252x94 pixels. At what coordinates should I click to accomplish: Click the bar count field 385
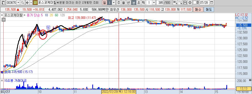(160, 3)
